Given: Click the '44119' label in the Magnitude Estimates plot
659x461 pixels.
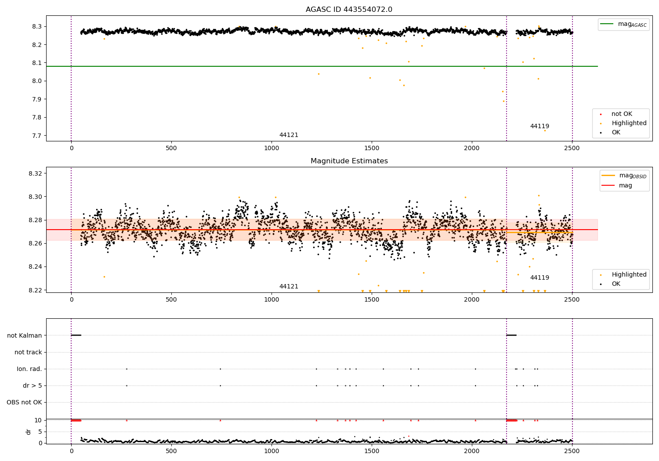Looking at the screenshot, I should (540, 278).
